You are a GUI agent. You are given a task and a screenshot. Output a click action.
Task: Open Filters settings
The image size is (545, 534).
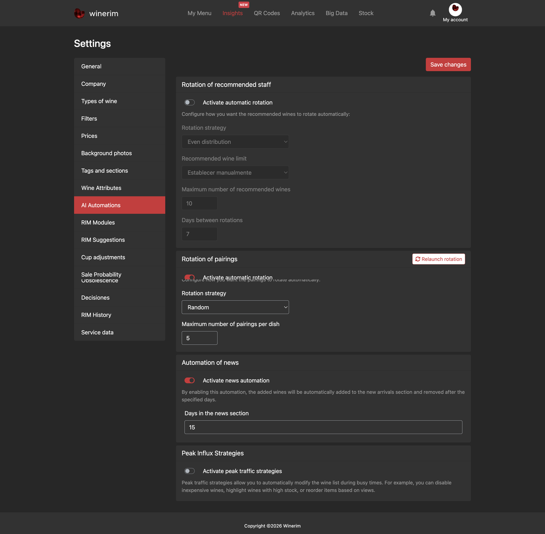(120, 119)
